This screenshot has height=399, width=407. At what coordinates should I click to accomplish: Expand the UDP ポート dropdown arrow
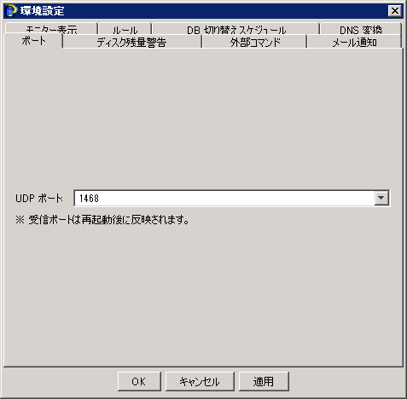coord(381,198)
